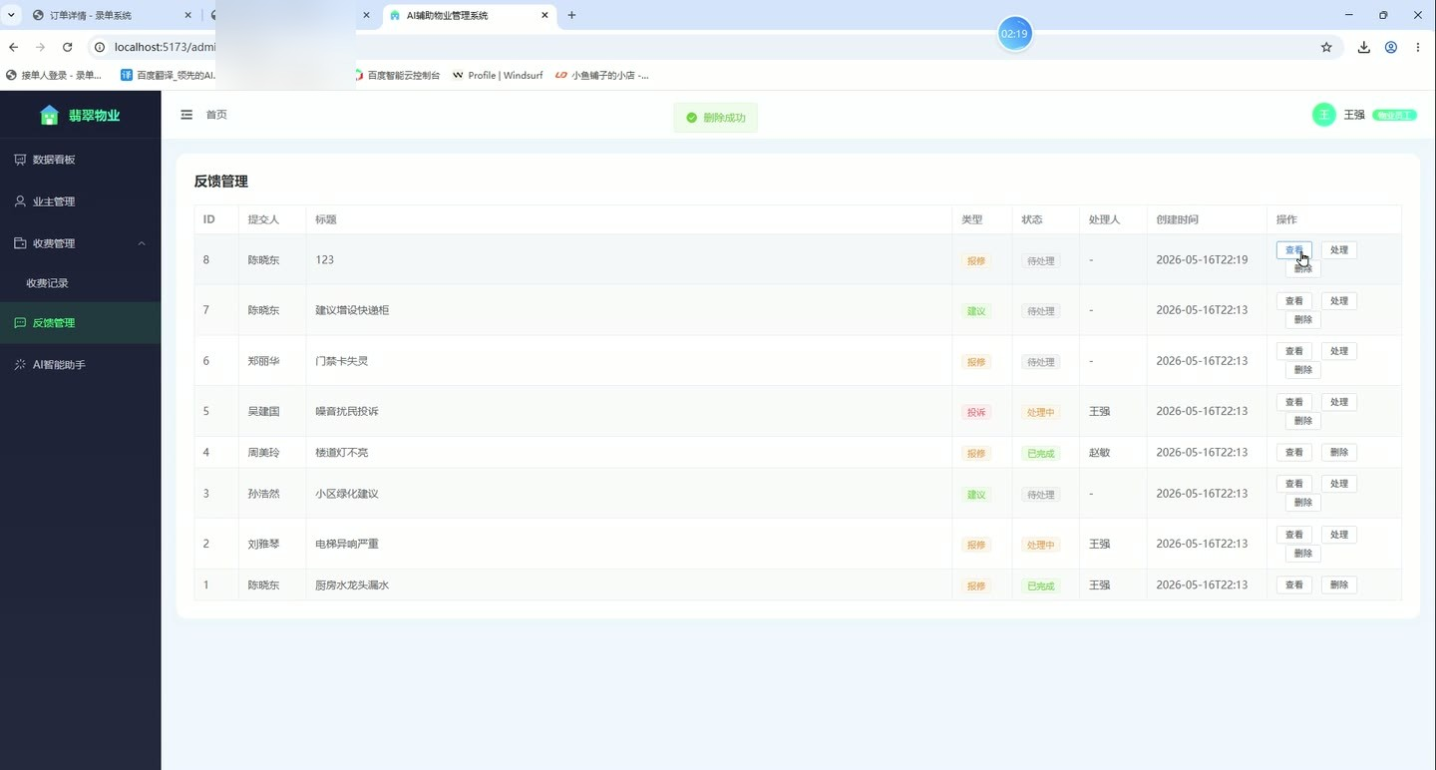Screen dimensions: 1436x770
Task: Delete the 厨房水龙头漏水 feedback
Action: (x=1339, y=585)
